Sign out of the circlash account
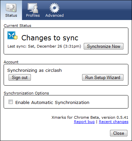Image resolution: width=132 pixels, height=141 pixels. 20,77
